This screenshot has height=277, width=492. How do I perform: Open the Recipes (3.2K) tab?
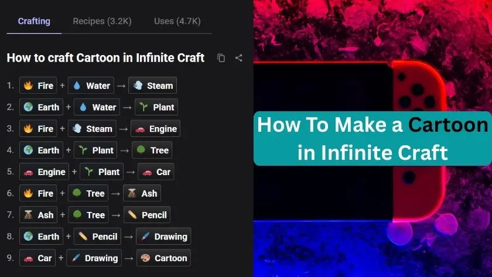[102, 21]
